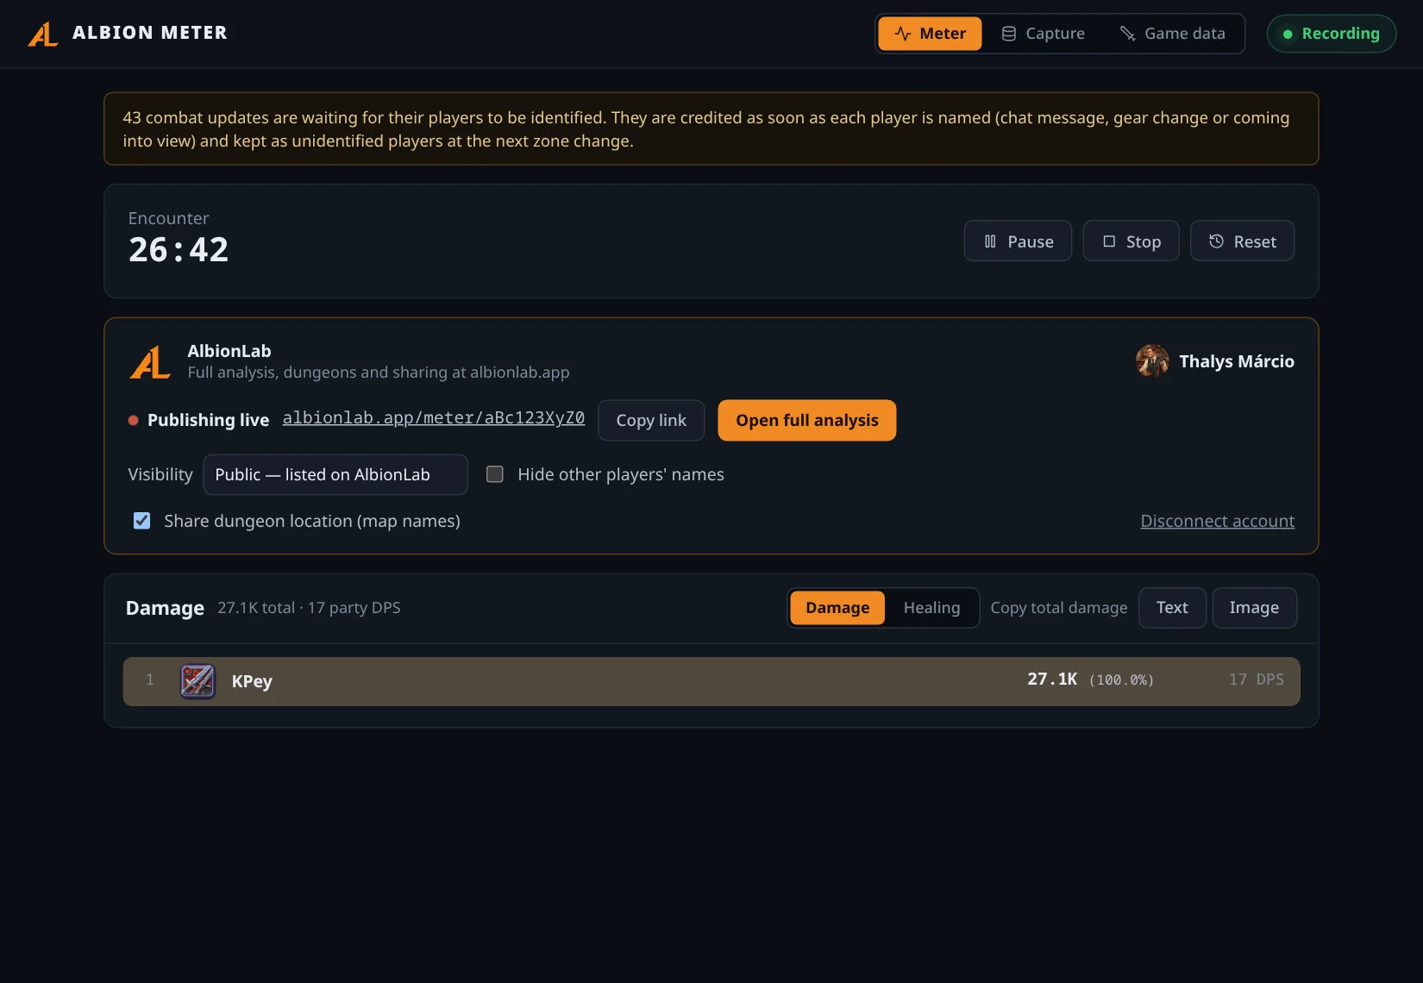Click the AlbionLab logo in the sharing panel
The height and width of the screenshot is (983, 1423).
[150, 362]
